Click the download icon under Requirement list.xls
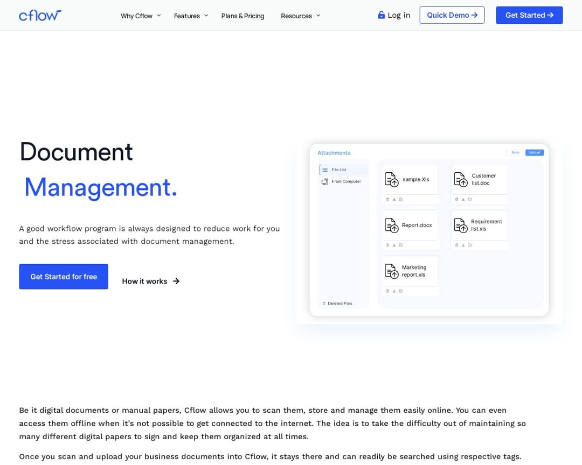The height and width of the screenshot is (465, 582). [x=463, y=245]
